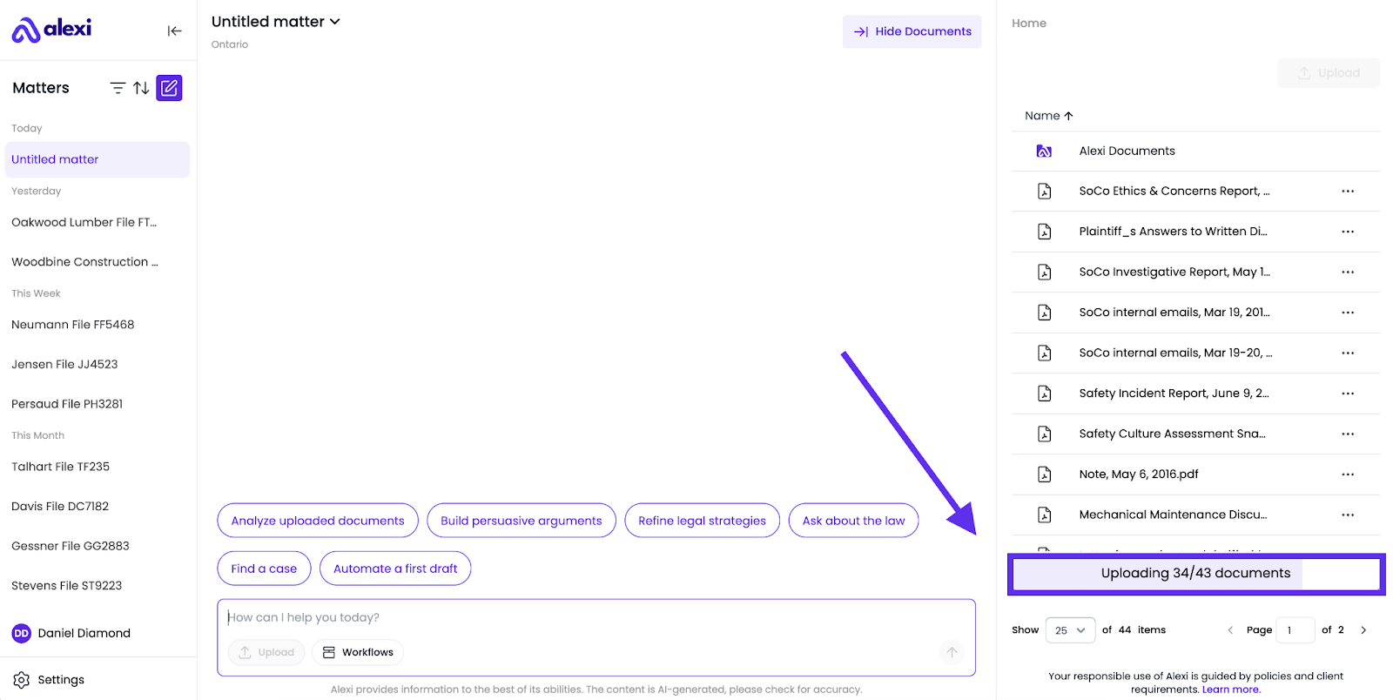Click the Alexi Documents folder name
The image size is (1393, 700).
click(1127, 151)
